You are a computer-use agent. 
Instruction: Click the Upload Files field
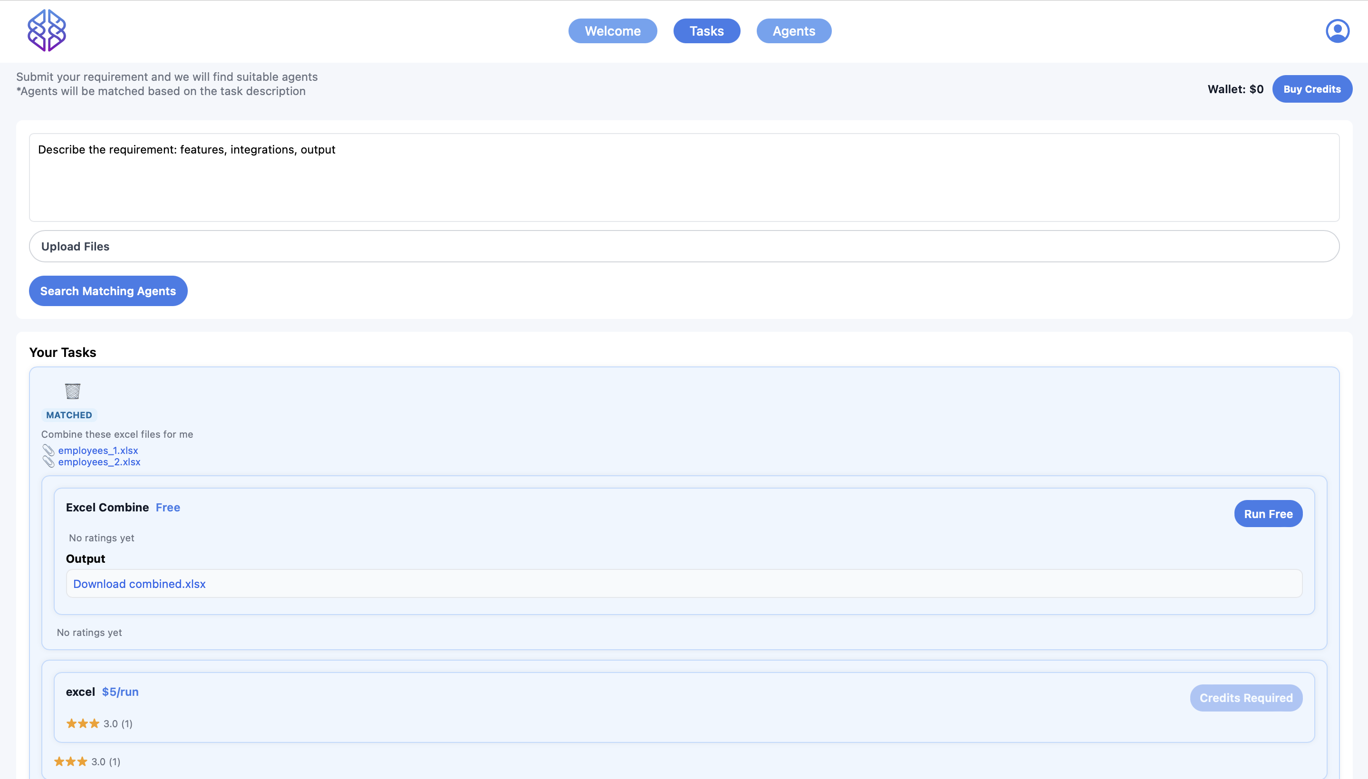(x=684, y=246)
